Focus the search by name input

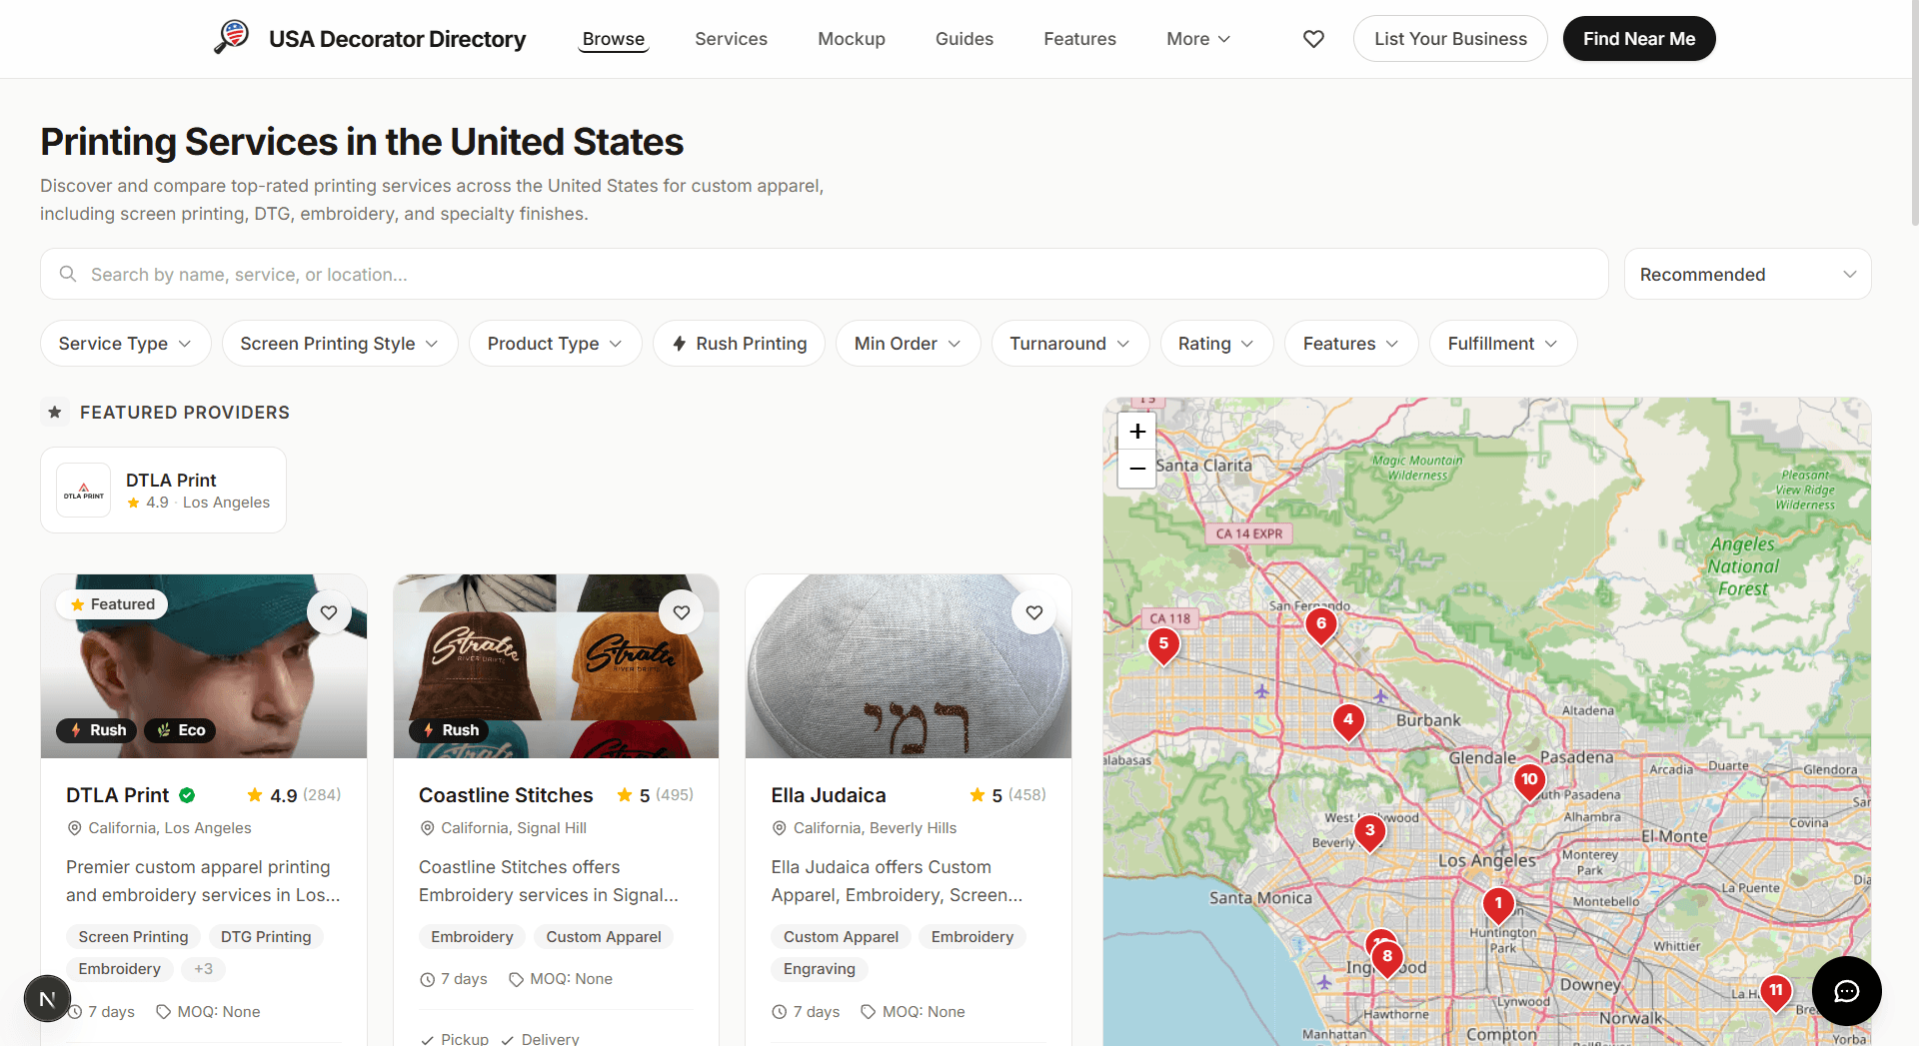pos(824,274)
